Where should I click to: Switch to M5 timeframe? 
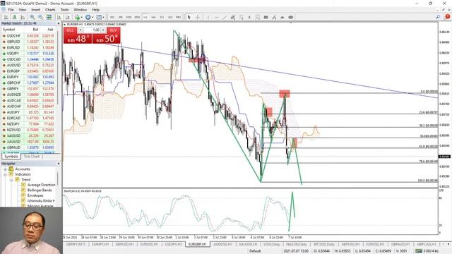[121, 17]
